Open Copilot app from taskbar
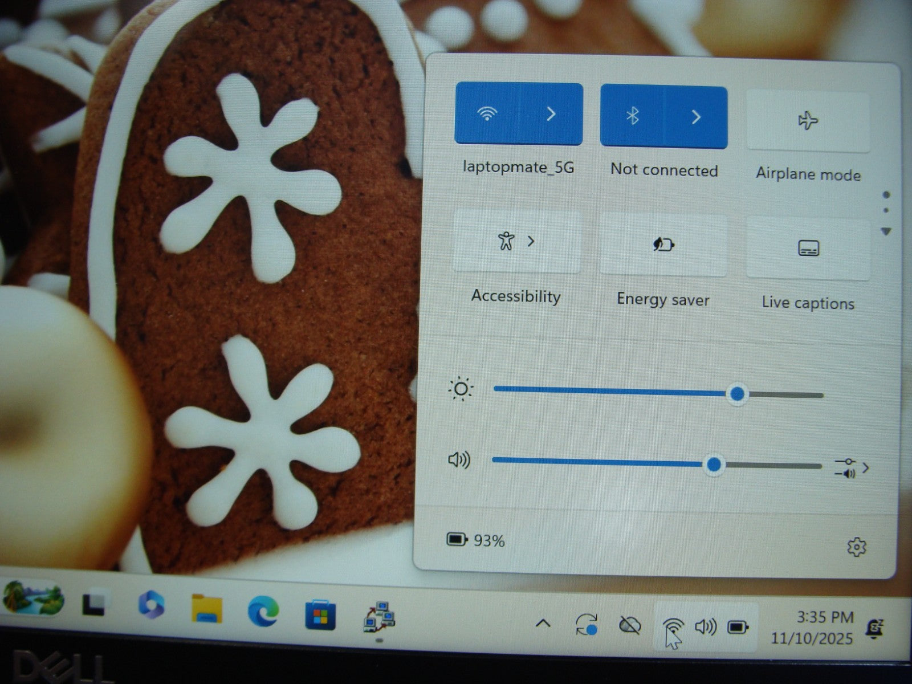 click(x=150, y=605)
